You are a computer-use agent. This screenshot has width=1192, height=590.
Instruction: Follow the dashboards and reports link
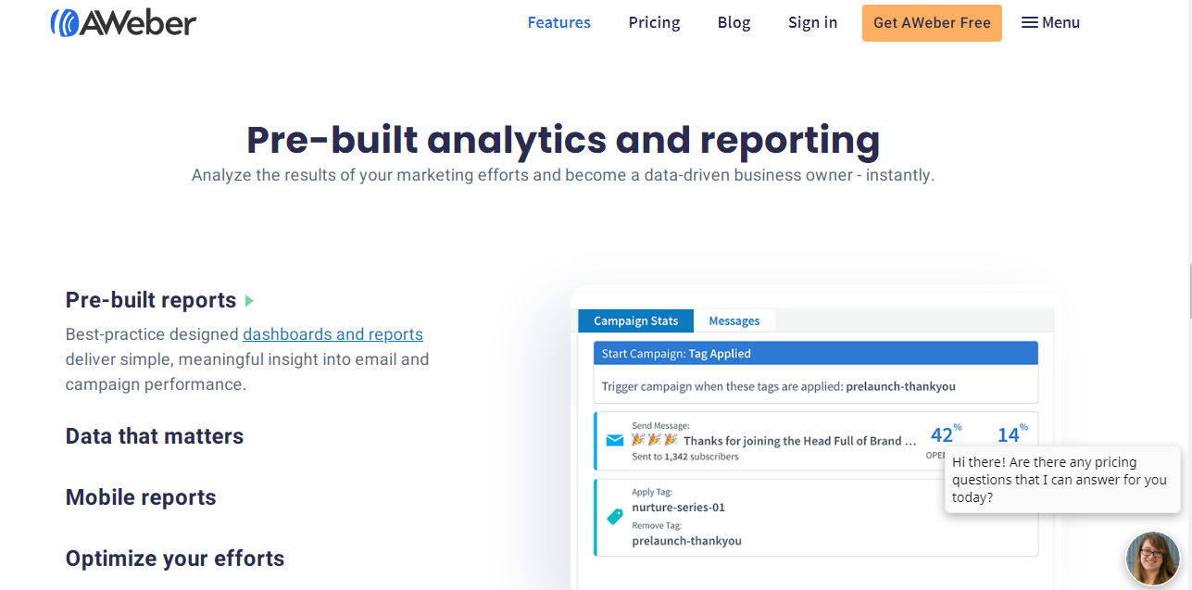pyautogui.click(x=333, y=334)
